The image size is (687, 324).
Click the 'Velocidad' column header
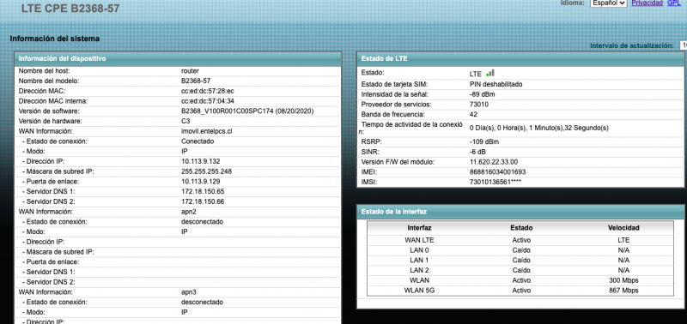pyautogui.click(x=623, y=228)
